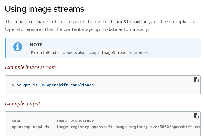
Task: Click the image-registry URL in the output
Action: tap(128, 127)
